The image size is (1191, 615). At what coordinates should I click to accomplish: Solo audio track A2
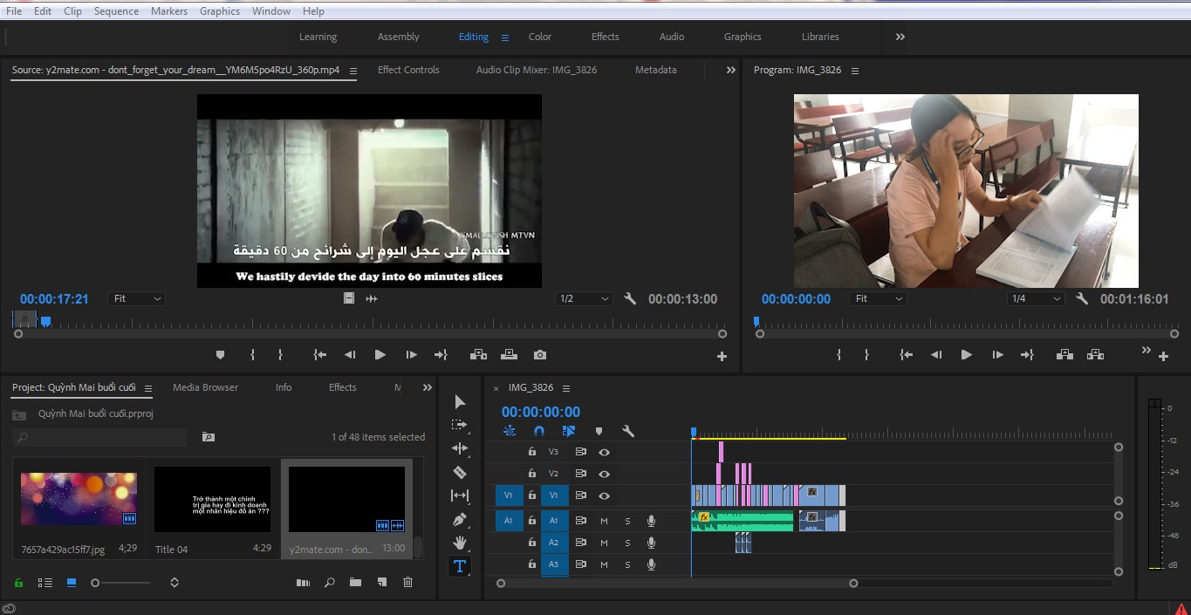click(627, 543)
